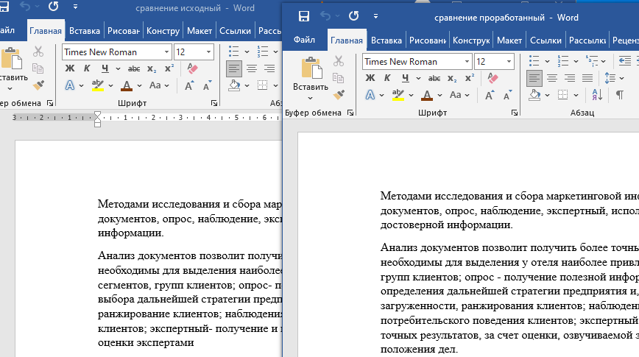The height and width of the screenshot is (357, 639).
Task: Click Format Painter in the исходный window
Action: (38, 85)
